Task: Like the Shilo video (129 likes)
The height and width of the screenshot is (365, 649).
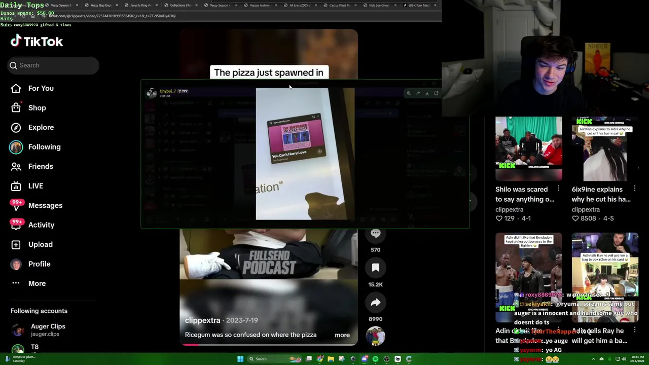Action: [x=499, y=218]
